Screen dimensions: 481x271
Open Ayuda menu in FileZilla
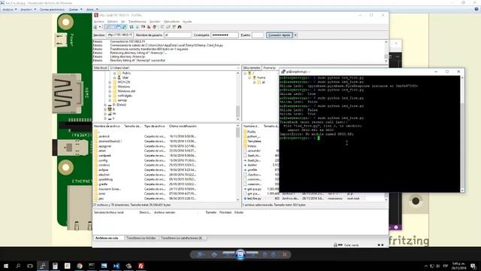(x=187, y=22)
